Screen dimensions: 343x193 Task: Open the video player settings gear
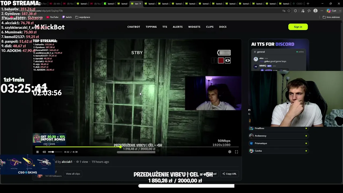click(x=230, y=152)
